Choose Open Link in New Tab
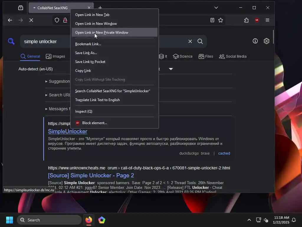 pyautogui.click(x=115, y=15)
